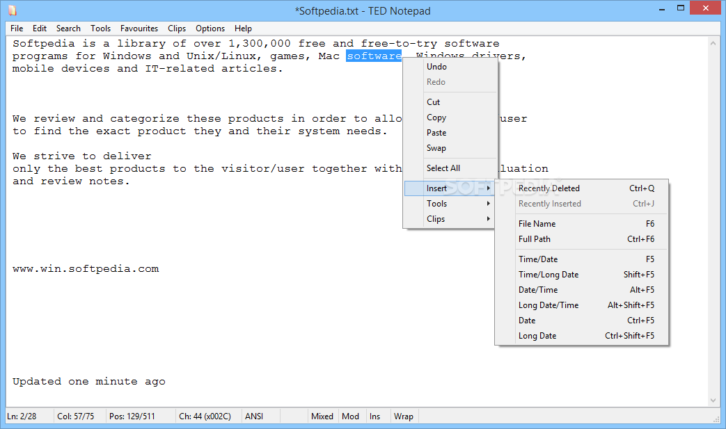Viewport: 726px width, 429px height.
Task: Choose Copy from context menu
Action: [450, 118]
